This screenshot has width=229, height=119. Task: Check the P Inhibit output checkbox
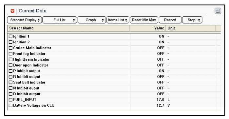[x=10, y=71]
